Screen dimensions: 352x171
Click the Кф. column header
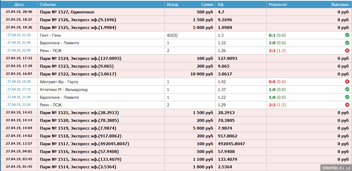[x=221, y=5]
